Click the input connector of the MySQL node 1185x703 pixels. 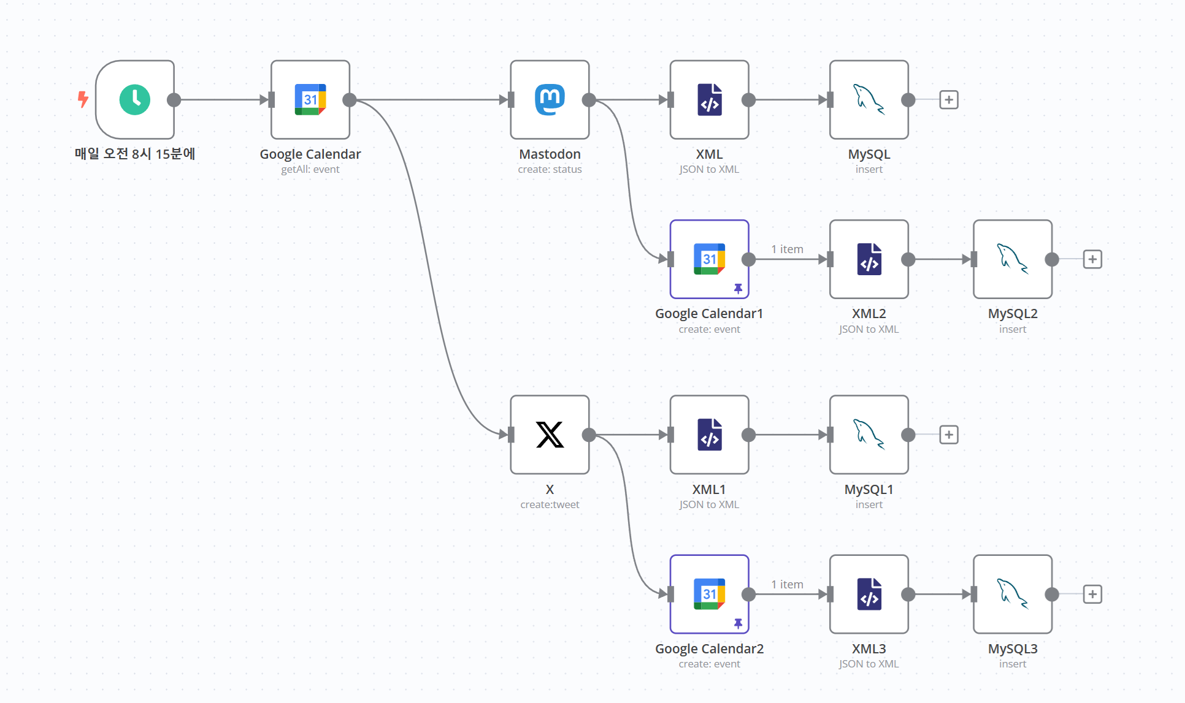point(830,100)
